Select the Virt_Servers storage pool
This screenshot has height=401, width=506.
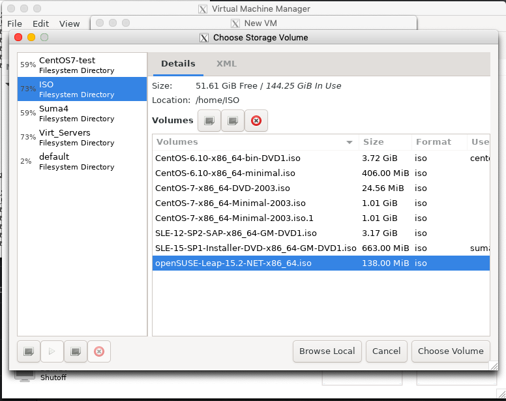click(x=82, y=138)
